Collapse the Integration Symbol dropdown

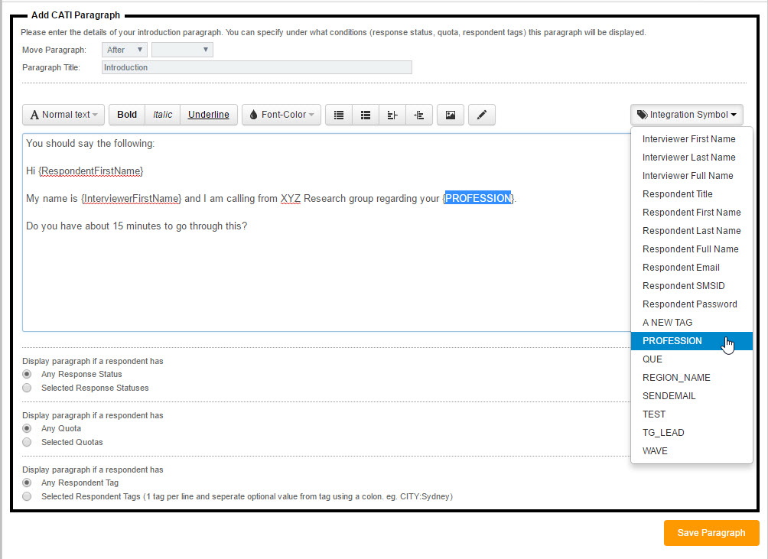(x=687, y=115)
